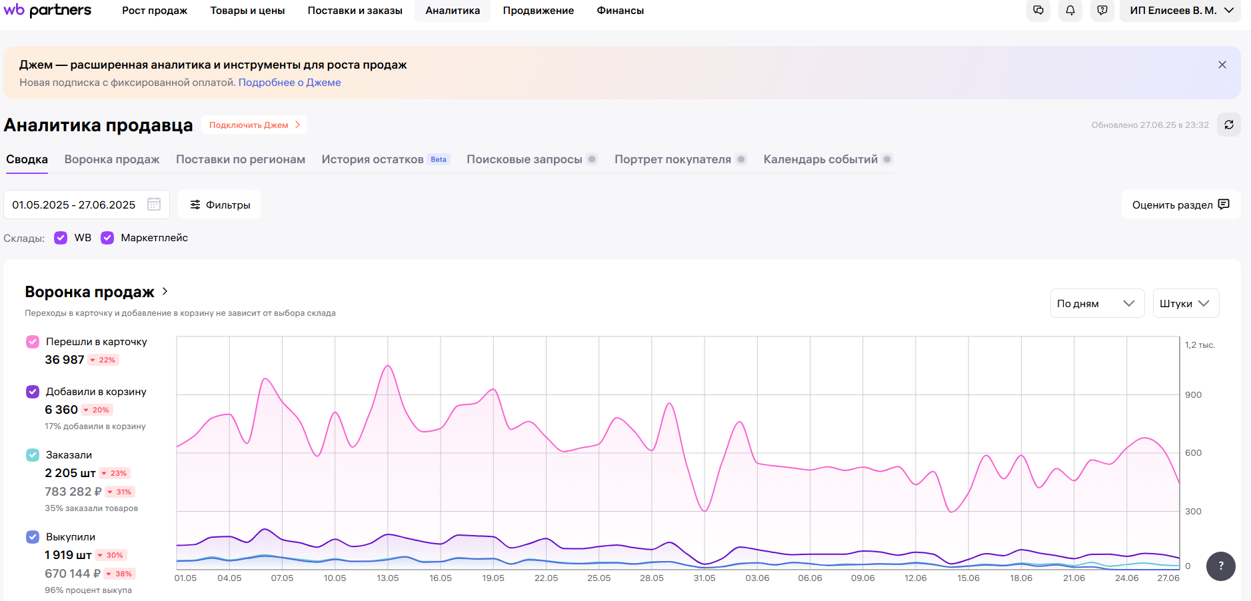Click the 670 144 ₽ buyouts sum

coord(73,574)
